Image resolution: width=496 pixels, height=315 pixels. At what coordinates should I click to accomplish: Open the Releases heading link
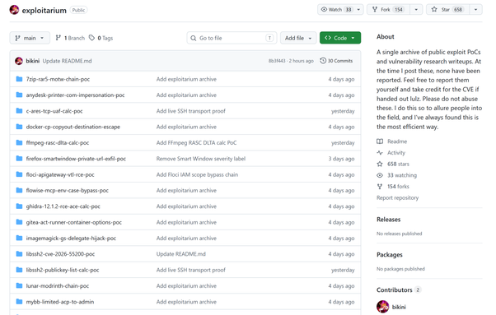388,220
